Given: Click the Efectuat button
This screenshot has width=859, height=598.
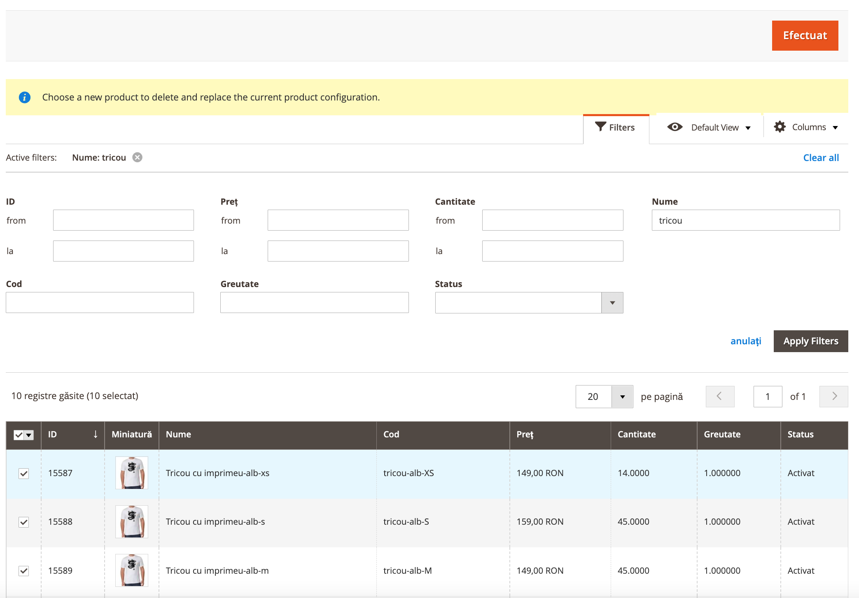Looking at the screenshot, I should [805, 35].
